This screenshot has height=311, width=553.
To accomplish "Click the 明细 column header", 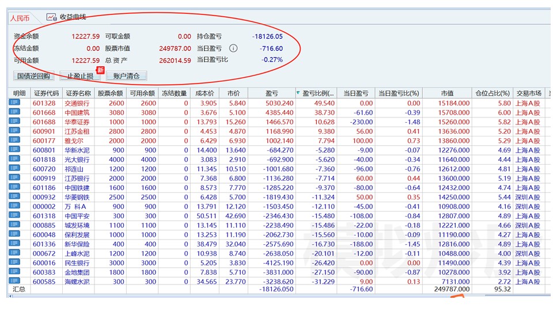I will point(20,93).
